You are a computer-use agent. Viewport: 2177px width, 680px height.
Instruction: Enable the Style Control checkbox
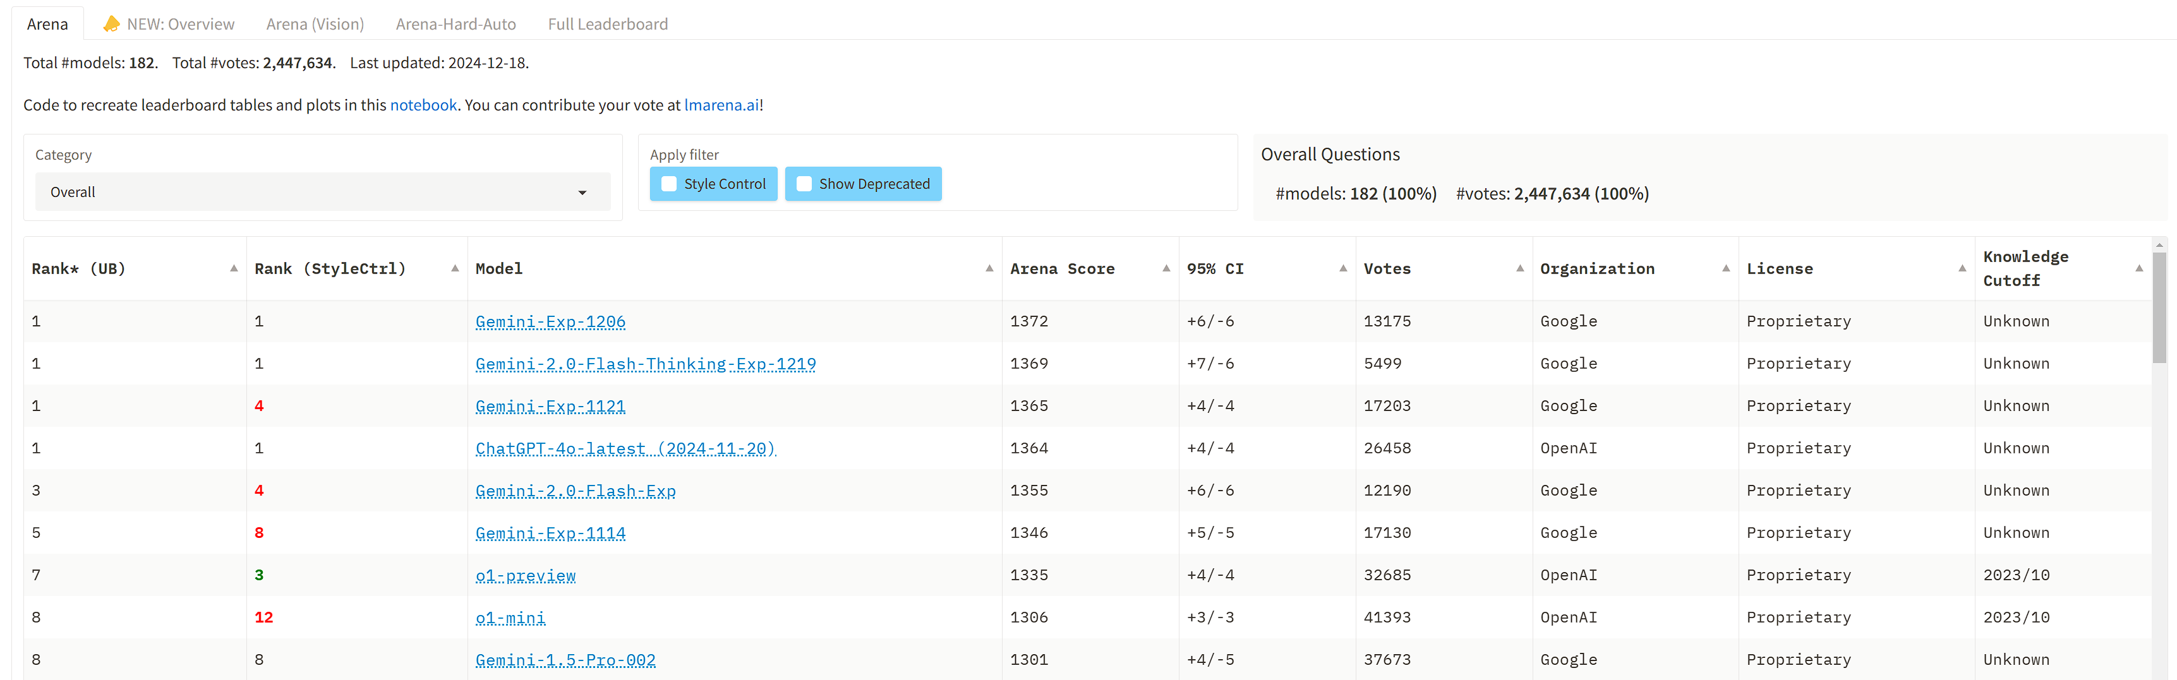[x=669, y=183]
